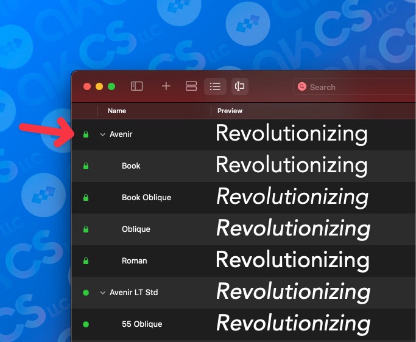Toggle green status dot for Avenir LT Std
The height and width of the screenshot is (342, 416).
[x=86, y=293]
